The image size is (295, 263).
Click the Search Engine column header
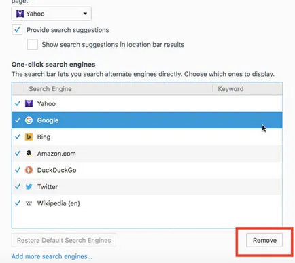click(118, 89)
